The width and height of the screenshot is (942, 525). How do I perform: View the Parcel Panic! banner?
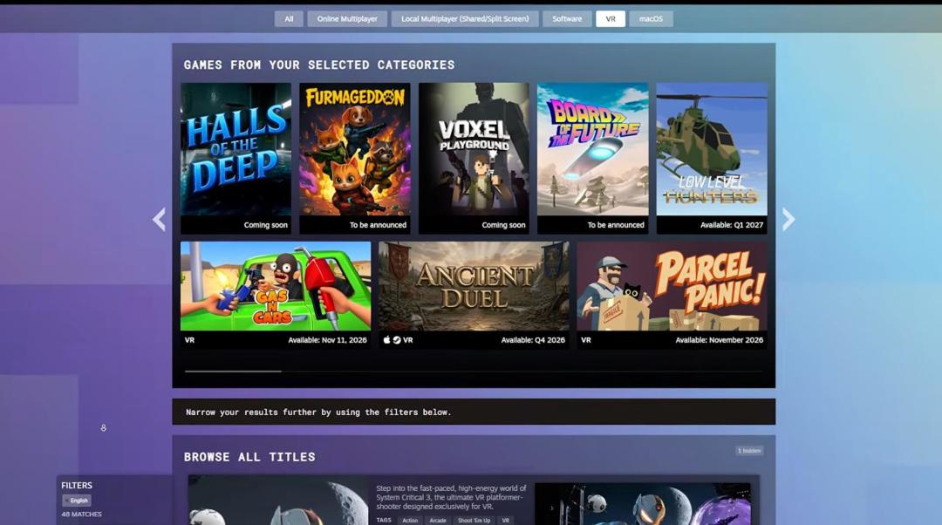[672, 295]
